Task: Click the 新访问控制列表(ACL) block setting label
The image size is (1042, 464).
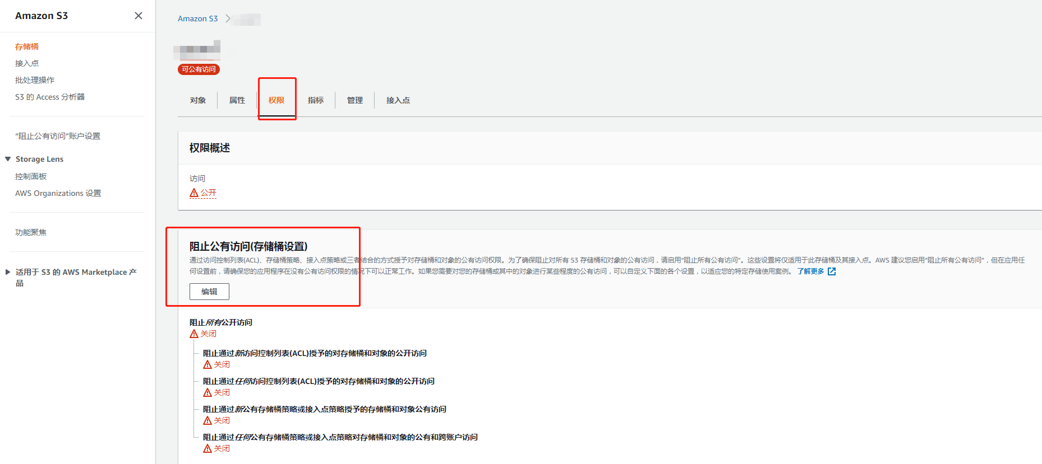Action: (315, 353)
